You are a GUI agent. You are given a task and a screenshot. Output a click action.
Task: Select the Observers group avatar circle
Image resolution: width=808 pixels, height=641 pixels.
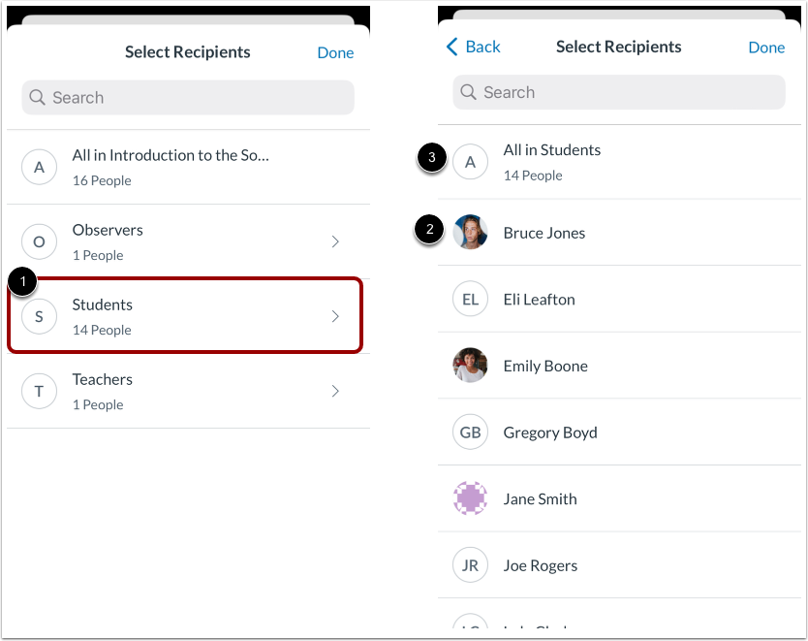click(39, 241)
